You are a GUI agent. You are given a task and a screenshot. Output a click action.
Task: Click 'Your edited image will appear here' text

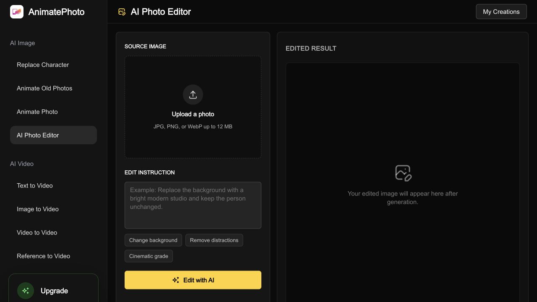403,198
